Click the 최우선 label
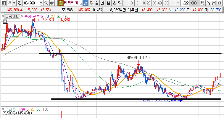This screenshot has height=118, width=224. 133,10
